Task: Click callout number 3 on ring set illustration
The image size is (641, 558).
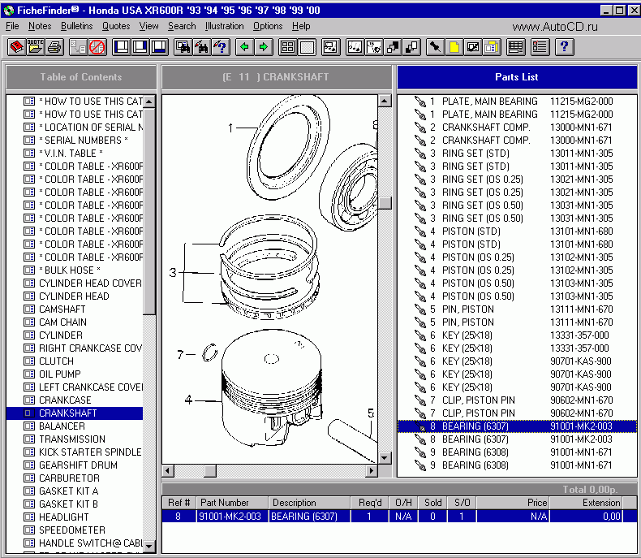Action: coord(173,272)
